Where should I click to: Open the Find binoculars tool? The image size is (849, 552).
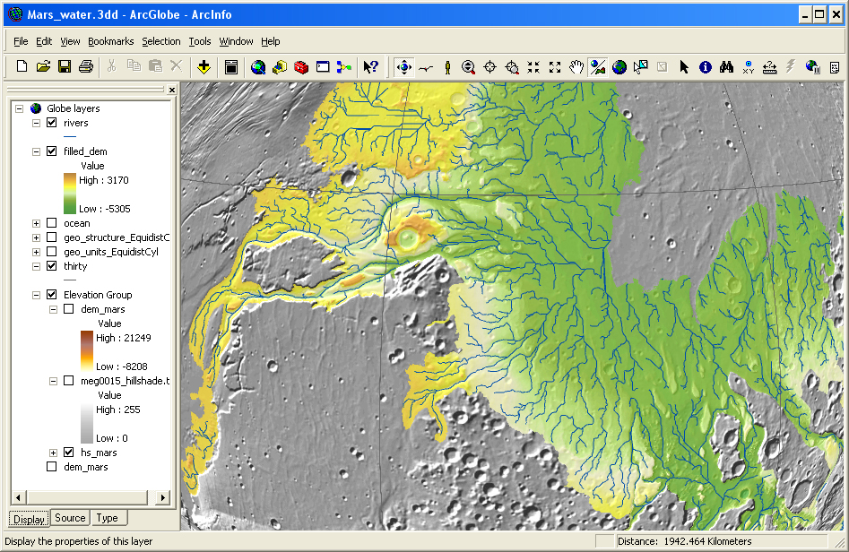tap(727, 66)
